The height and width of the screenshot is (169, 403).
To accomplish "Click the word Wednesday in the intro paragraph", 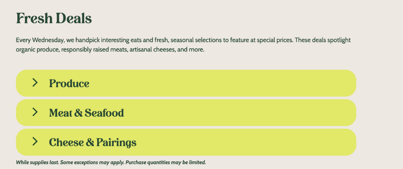I will (x=47, y=40).
